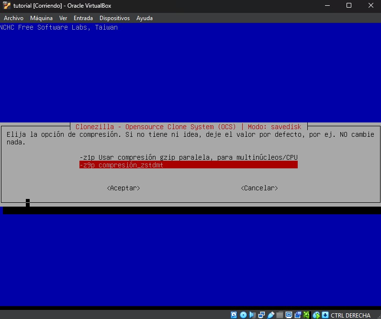Click the Clonezilla dialog title text

click(x=188, y=127)
